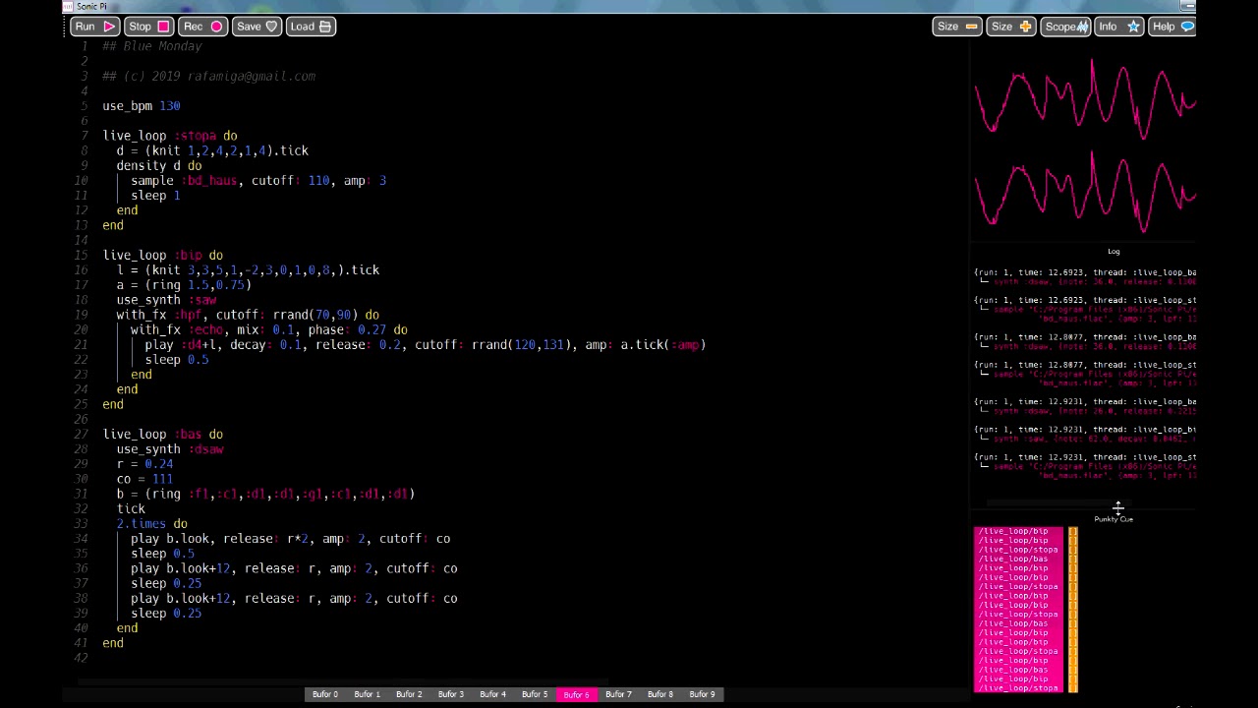Viewport: 1258px width, 708px height.
Task: Click the '2.times do' line
Action: pyautogui.click(x=152, y=524)
